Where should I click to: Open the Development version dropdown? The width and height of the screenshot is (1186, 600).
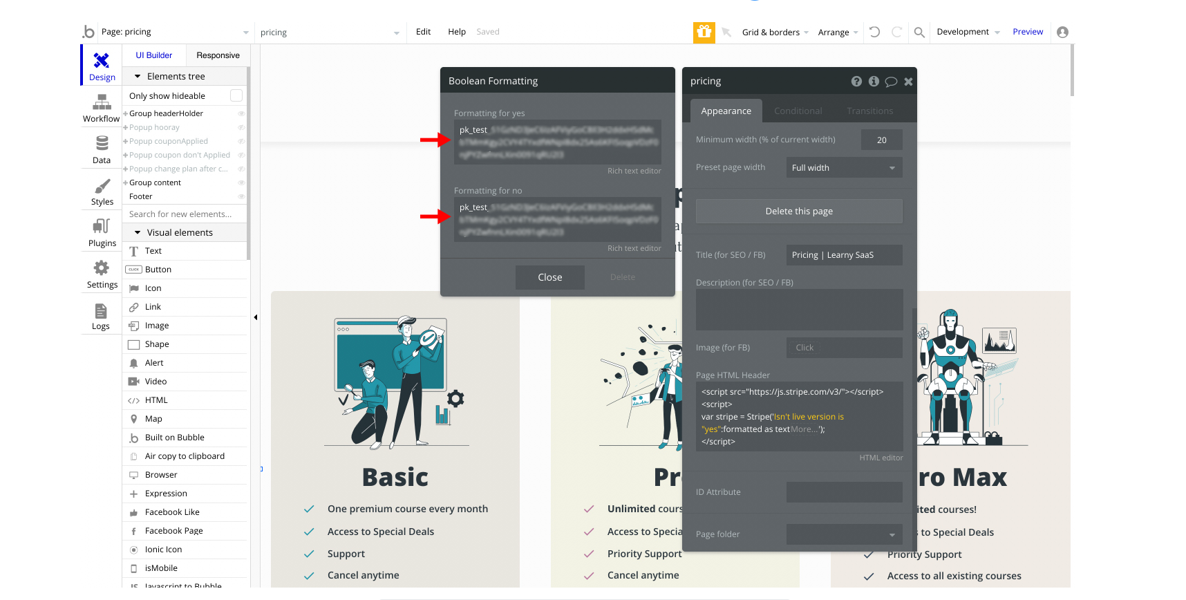tap(968, 32)
